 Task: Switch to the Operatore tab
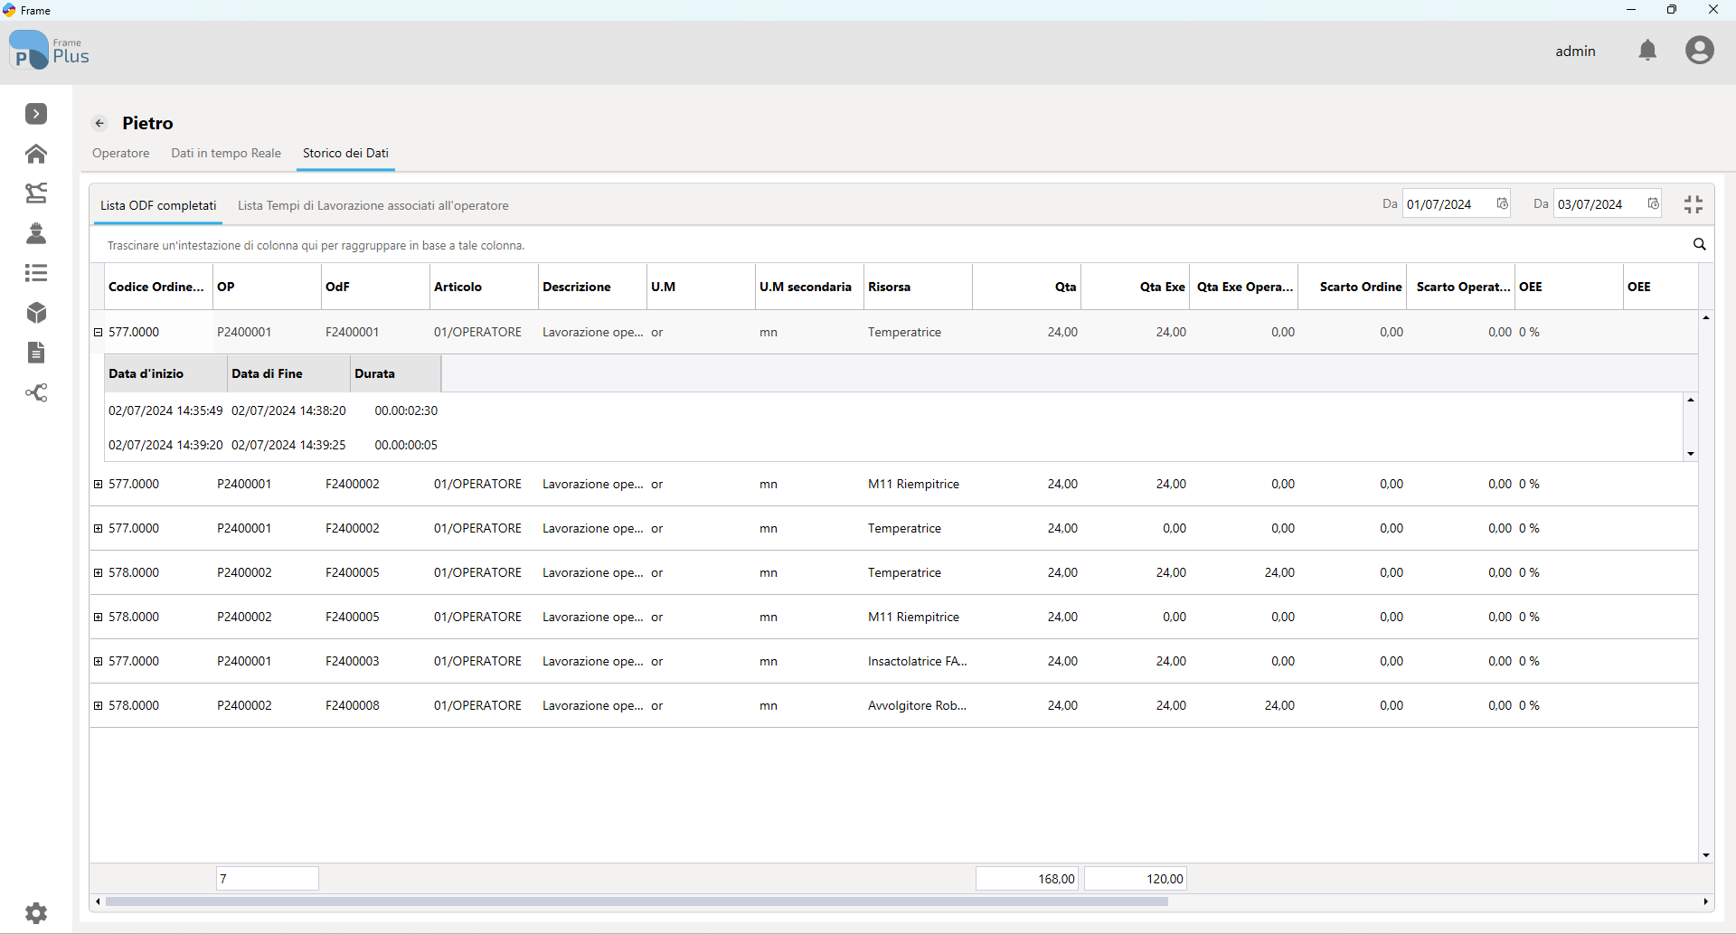(x=121, y=153)
